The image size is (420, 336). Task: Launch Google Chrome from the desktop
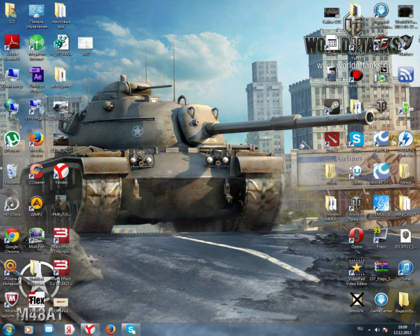click(x=12, y=236)
